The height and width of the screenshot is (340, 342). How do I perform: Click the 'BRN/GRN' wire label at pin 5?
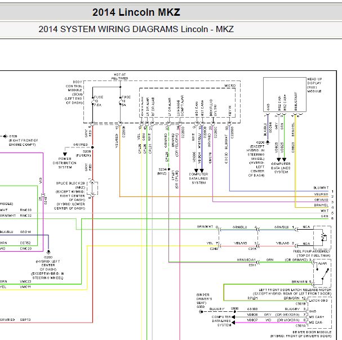[300, 281]
